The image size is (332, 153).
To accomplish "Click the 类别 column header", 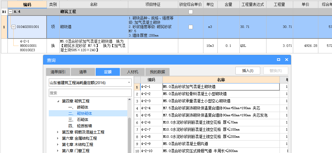I will tap(53, 4).
